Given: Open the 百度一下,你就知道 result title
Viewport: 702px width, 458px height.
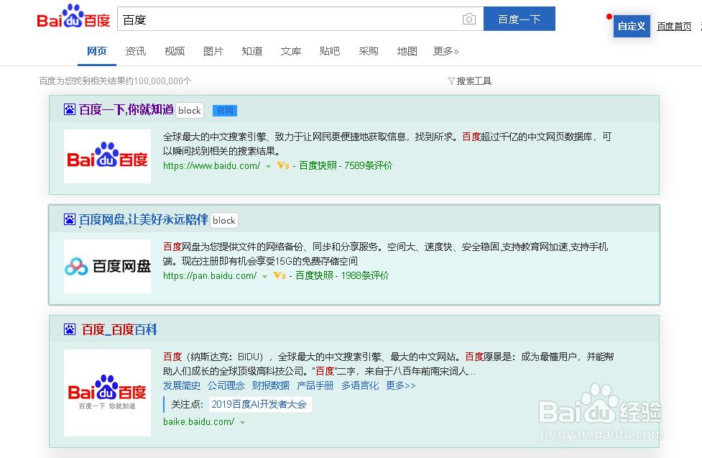Looking at the screenshot, I should point(126,109).
